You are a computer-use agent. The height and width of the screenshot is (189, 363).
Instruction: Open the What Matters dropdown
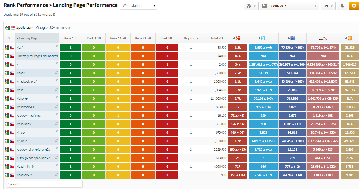[x=138, y=6]
